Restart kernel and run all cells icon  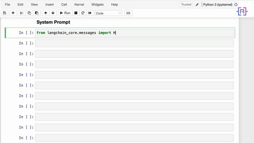(90, 13)
